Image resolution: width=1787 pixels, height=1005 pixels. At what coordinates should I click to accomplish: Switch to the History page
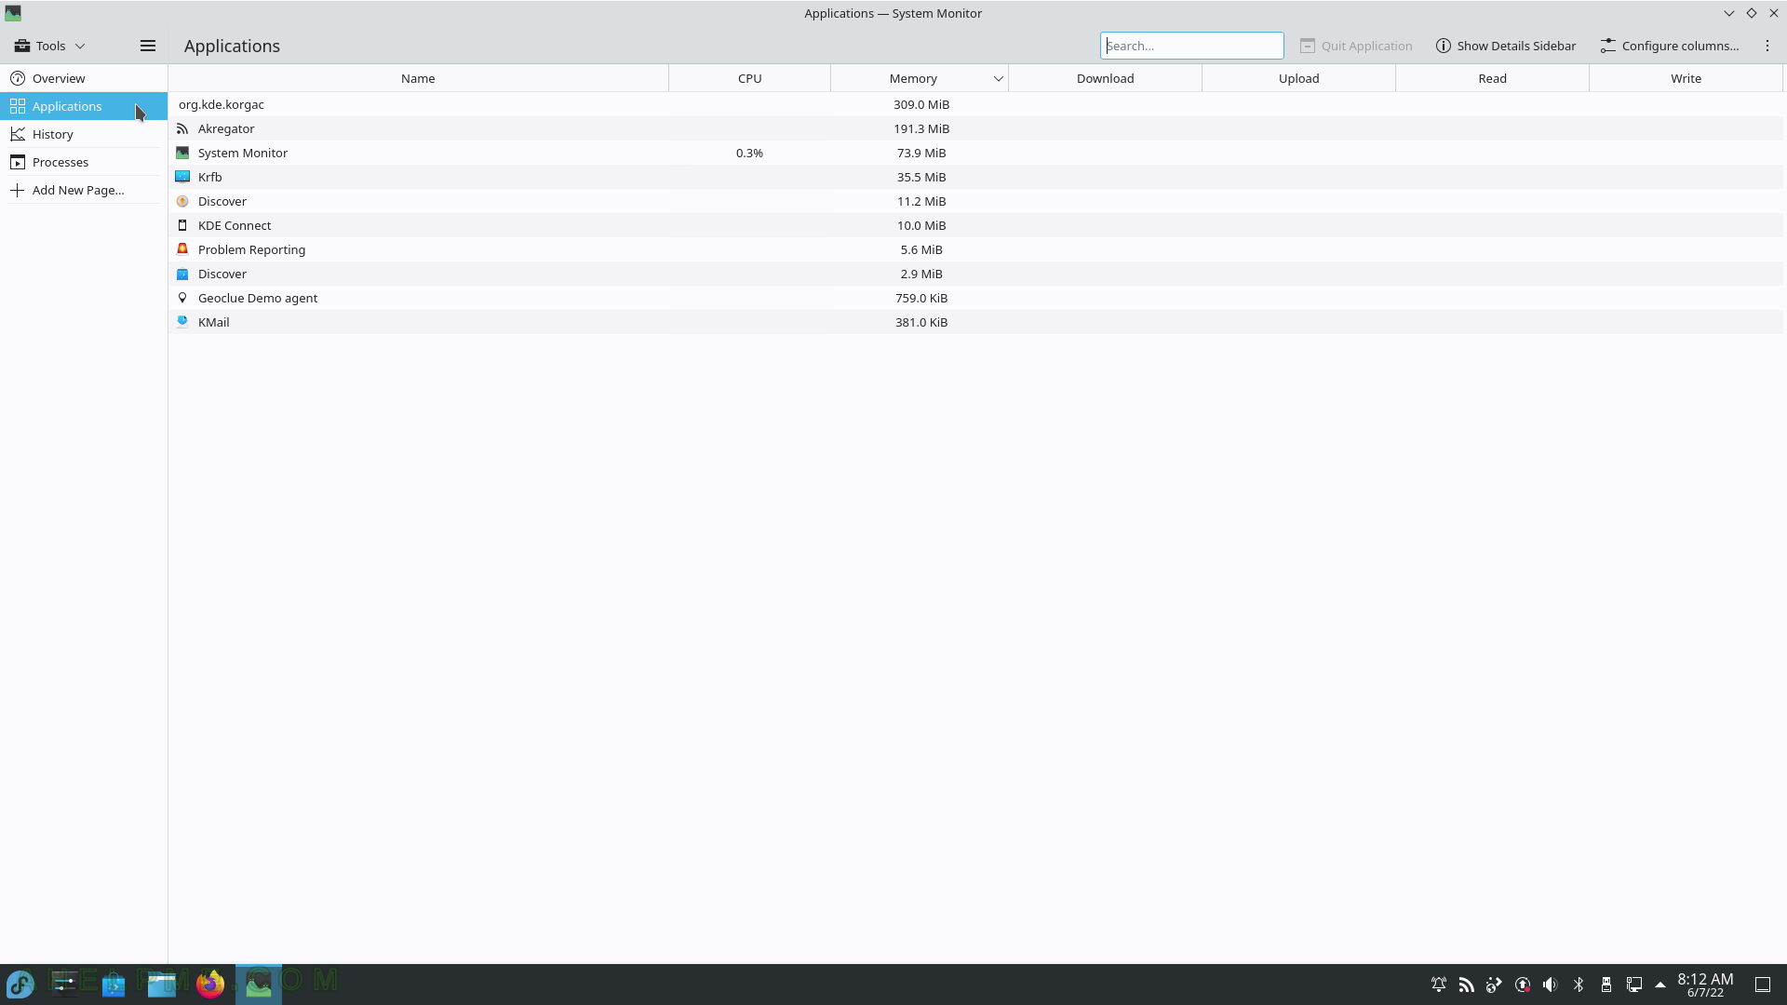84,134
